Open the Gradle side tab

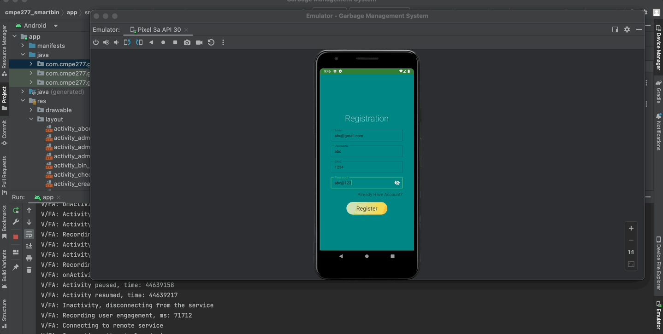[x=658, y=92]
